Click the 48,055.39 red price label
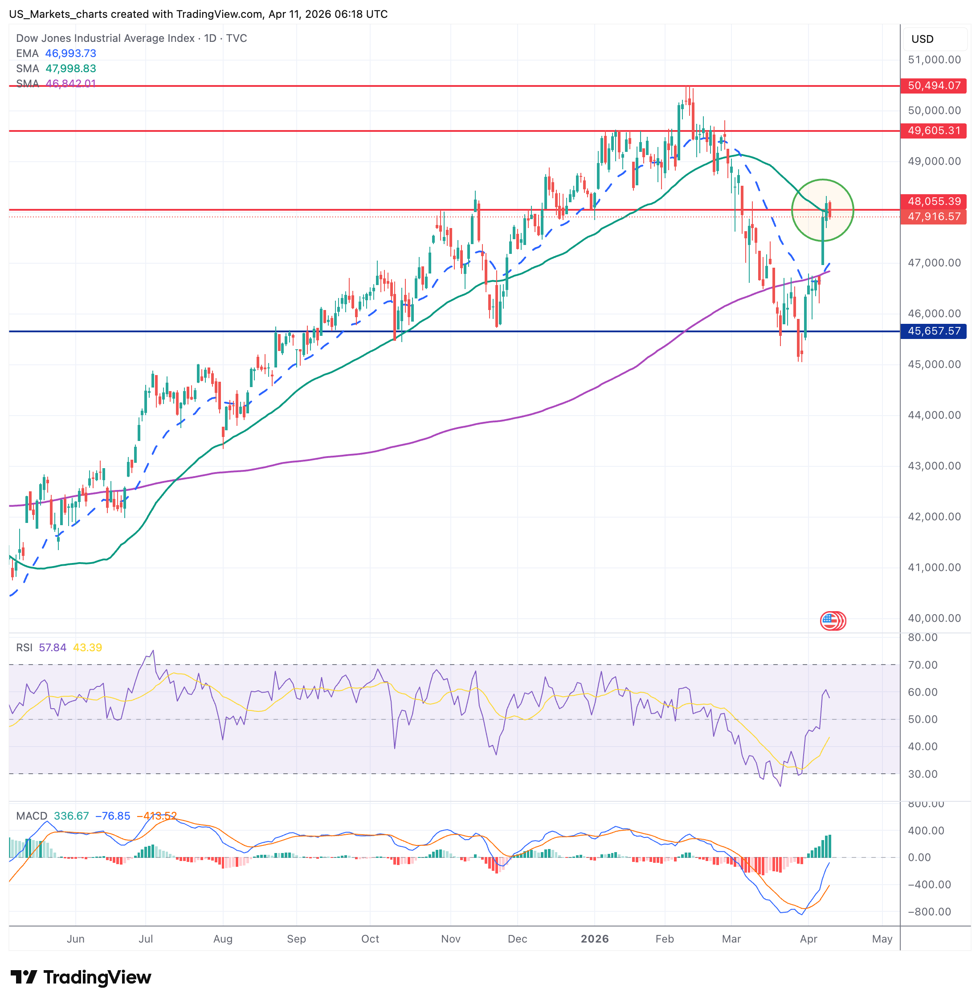The image size is (980, 1004). point(933,201)
